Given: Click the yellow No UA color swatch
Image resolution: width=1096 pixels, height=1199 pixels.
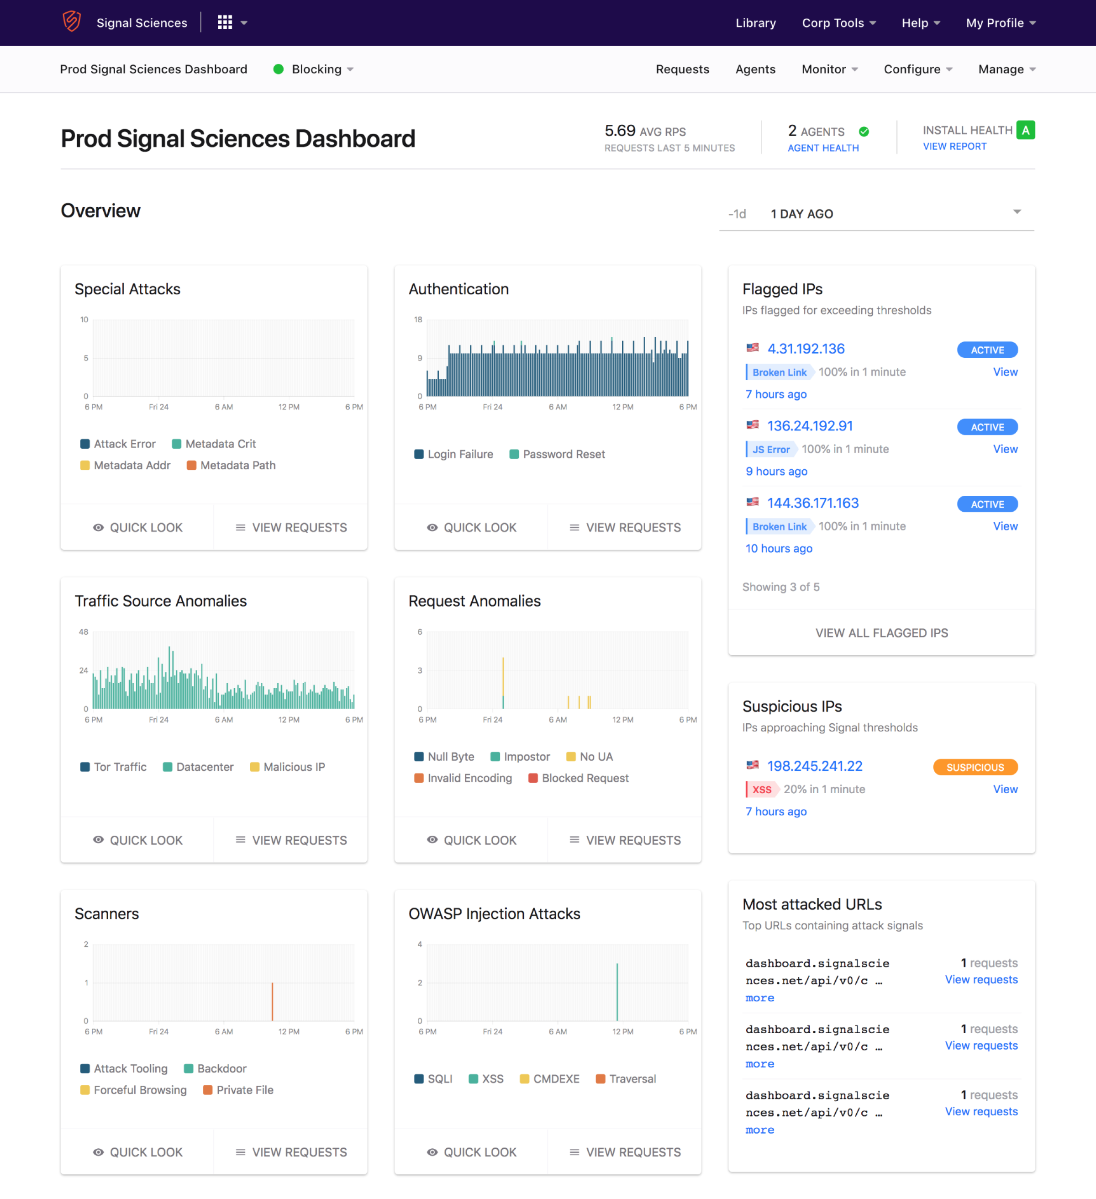Looking at the screenshot, I should click(571, 756).
